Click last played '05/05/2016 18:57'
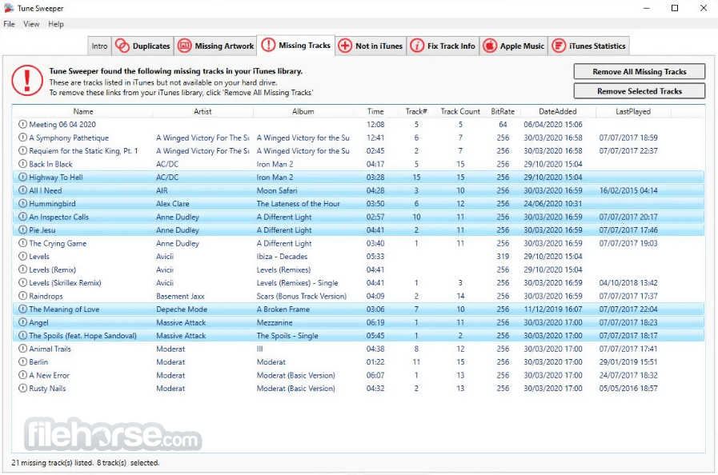 [628, 388]
